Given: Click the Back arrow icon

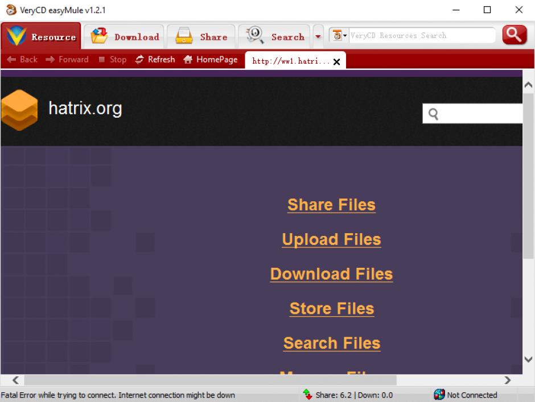Looking at the screenshot, I should [x=11, y=60].
